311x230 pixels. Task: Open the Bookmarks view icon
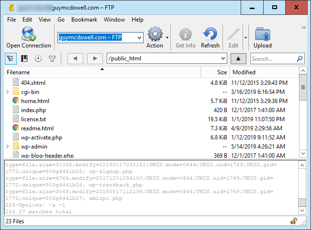tap(24, 58)
